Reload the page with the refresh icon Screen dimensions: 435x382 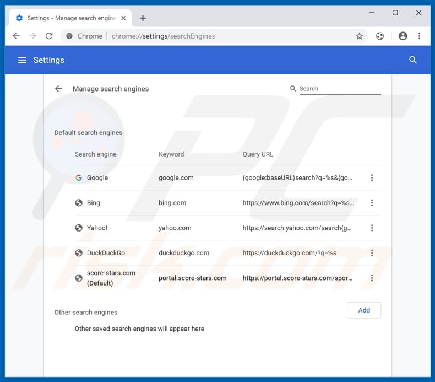coord(49,36)
